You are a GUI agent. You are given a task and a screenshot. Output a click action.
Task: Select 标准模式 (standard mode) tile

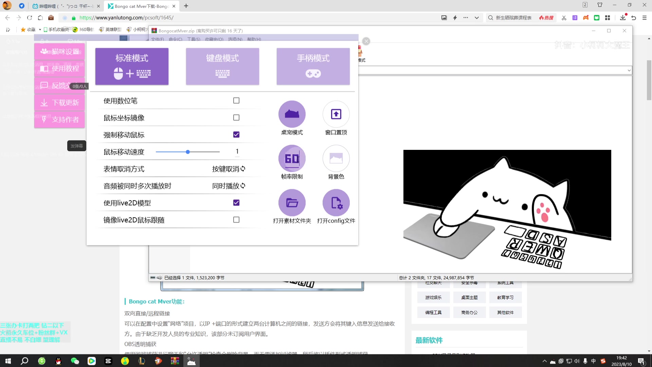[x=132, y=66]
